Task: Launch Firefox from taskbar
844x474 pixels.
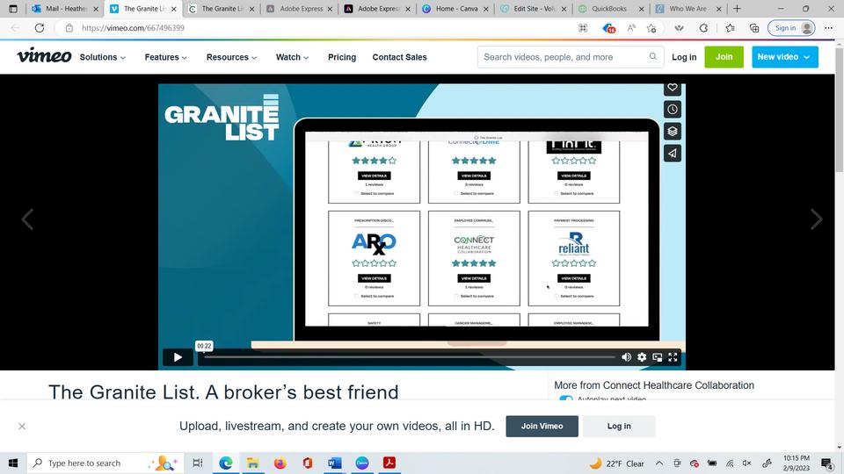Action: [280, 463]
